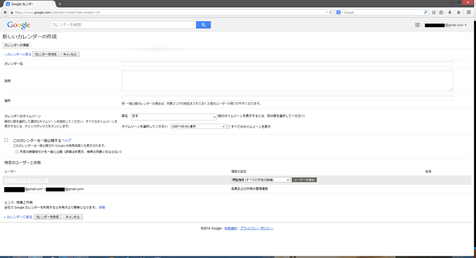
Task: Open the 詳細 link in the hint
Action: pos(102,207)
